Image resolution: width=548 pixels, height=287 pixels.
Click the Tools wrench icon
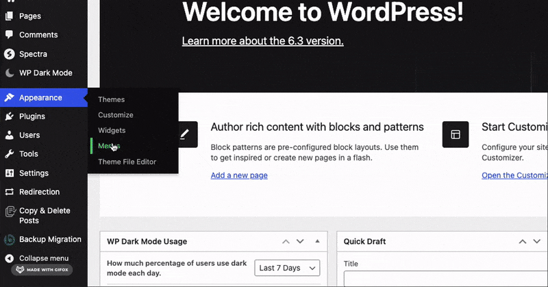click(10, 154)
